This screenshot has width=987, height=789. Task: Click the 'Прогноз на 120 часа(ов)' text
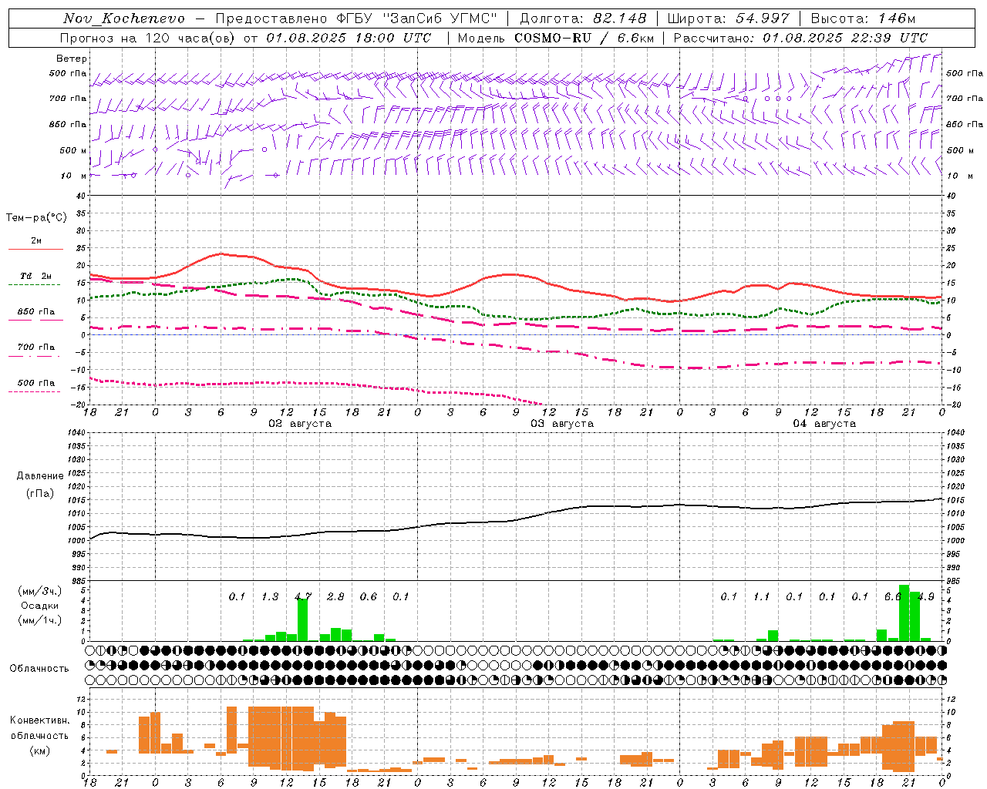pyautogui.click(x=149, y=38)
